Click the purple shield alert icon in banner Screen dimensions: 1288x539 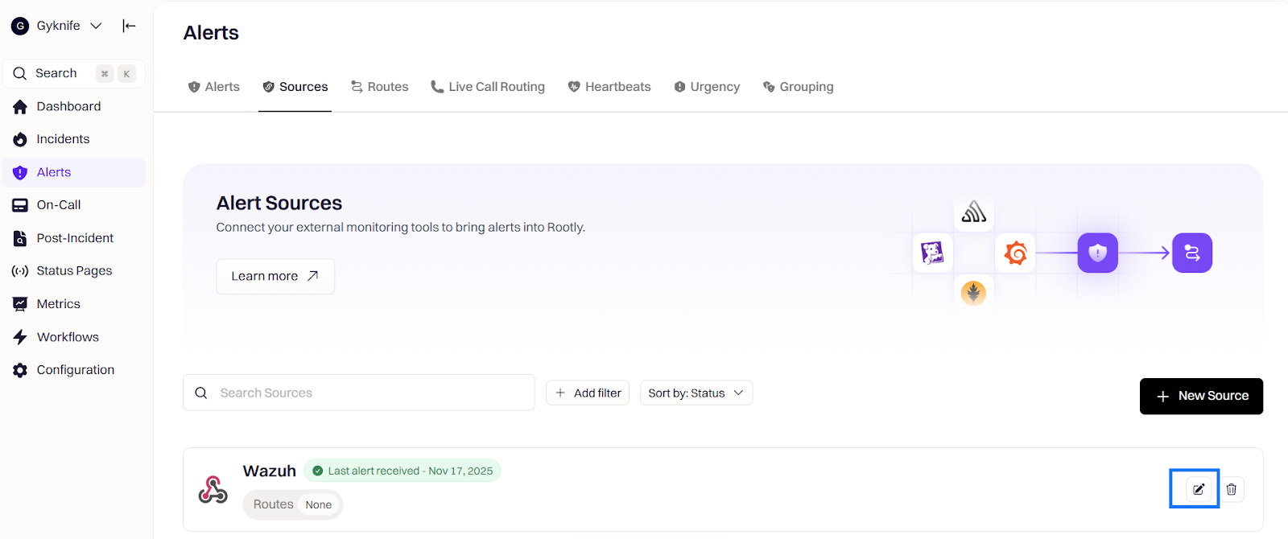[x=1098, y=253]
